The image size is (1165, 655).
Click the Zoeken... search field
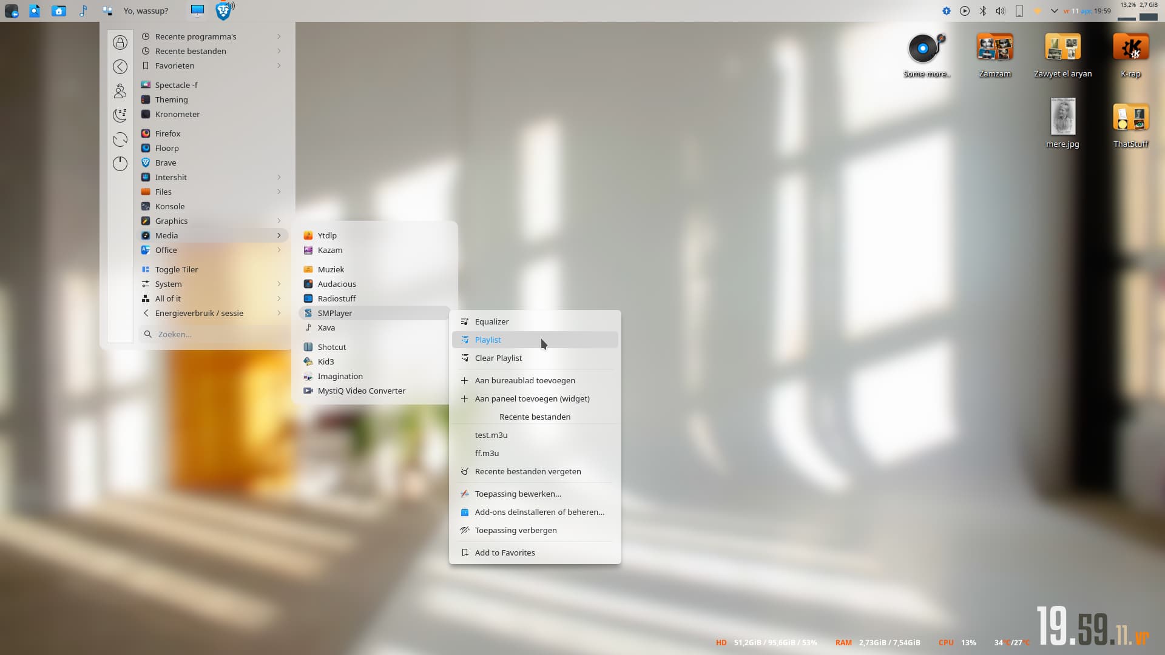(215, 334)
